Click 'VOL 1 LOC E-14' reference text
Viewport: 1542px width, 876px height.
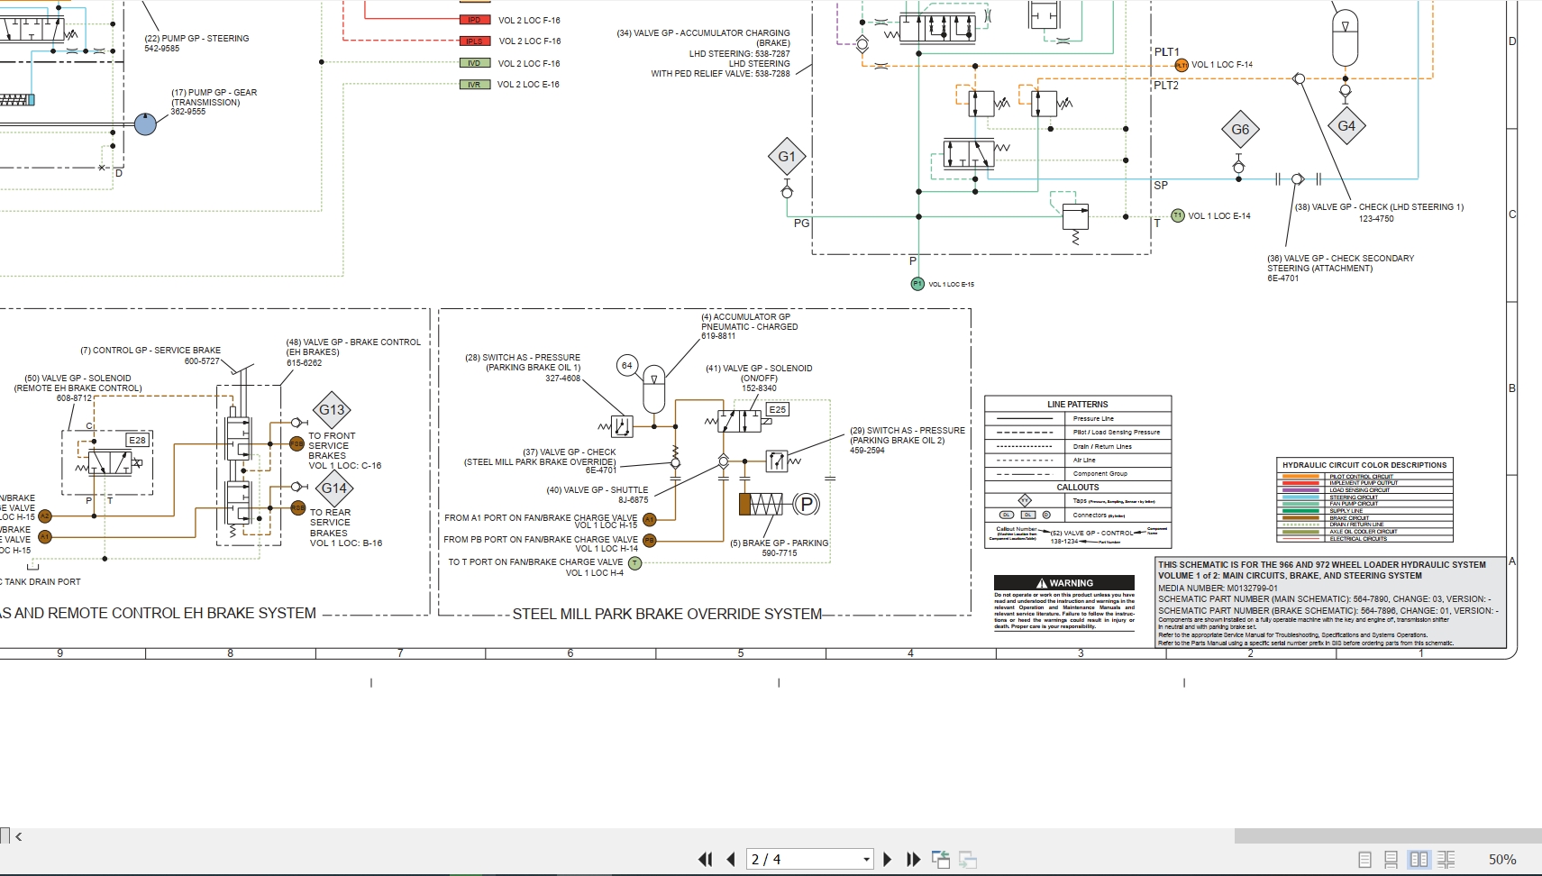pos(1219,216)
